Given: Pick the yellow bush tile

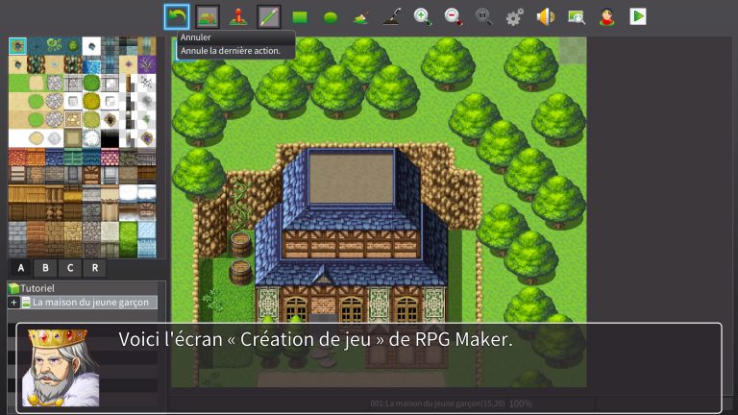Looking at the screenshot, I should pos(91,101).
